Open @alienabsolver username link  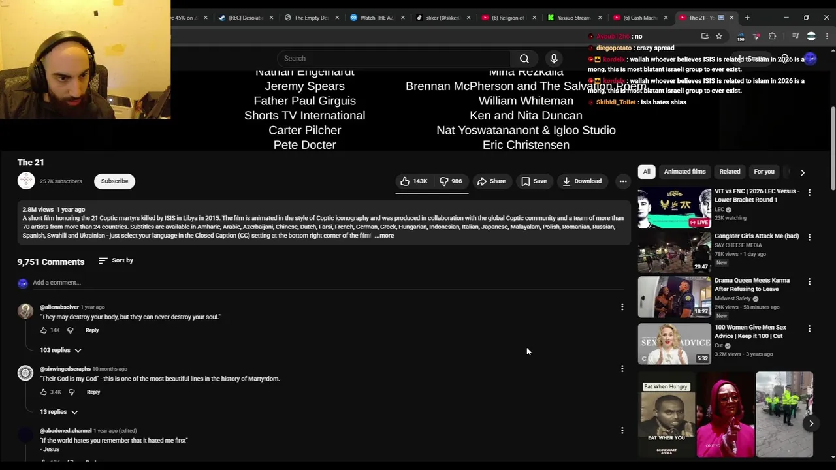59,307
